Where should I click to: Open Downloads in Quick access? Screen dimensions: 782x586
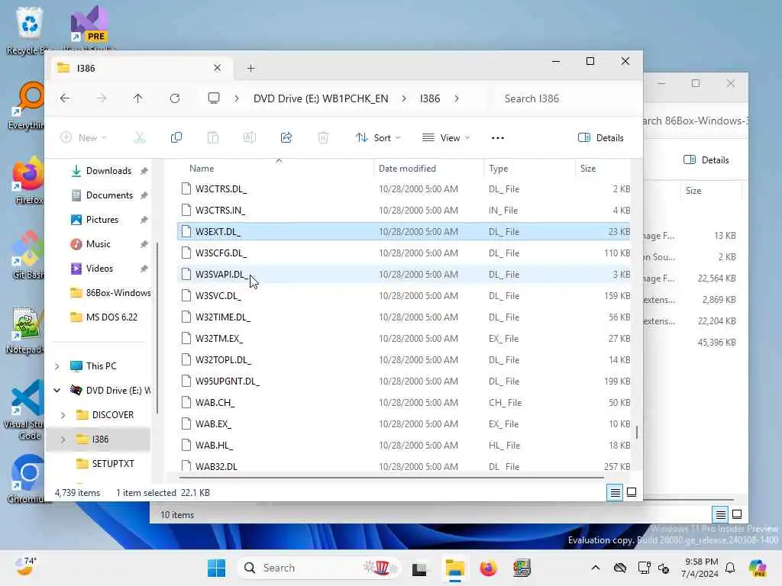coord(108,171)
